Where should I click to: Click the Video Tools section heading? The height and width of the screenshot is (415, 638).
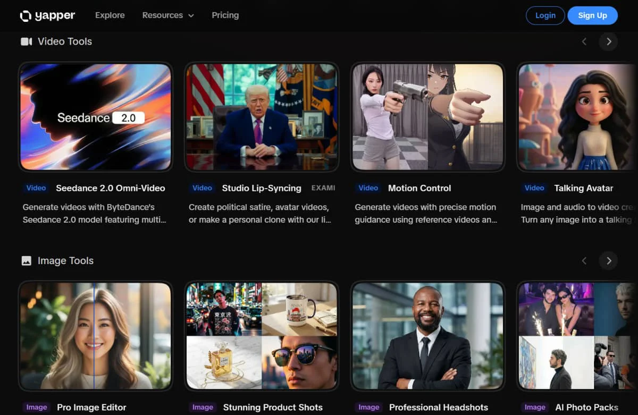tap(65, 41)
